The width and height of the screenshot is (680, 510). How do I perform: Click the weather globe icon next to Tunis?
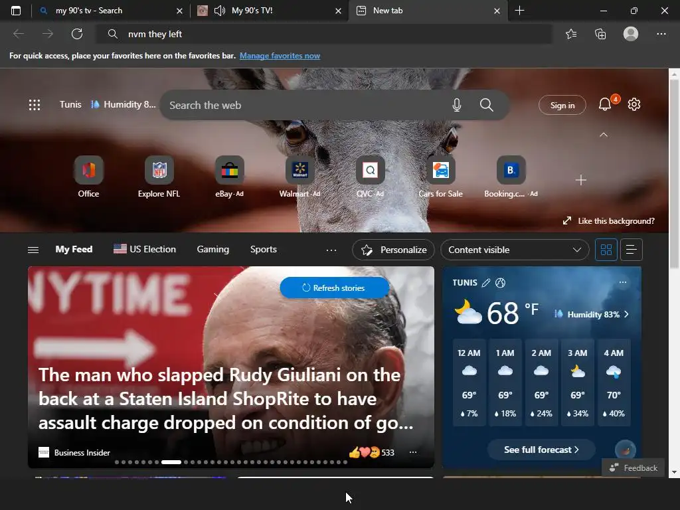tap(500, 283)
